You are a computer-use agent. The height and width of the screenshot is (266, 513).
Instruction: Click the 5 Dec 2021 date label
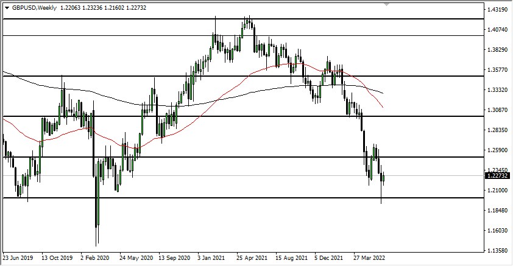click(x=329, y=258)
